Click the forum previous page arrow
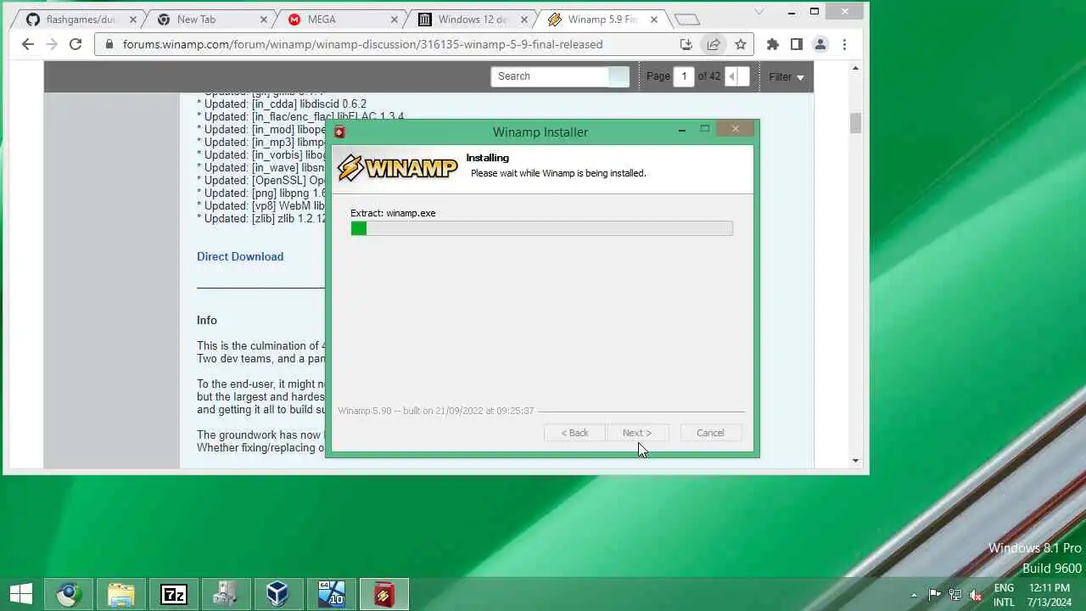The width and height of the screenshot is (1086, 611). click(x=732, y=76)
